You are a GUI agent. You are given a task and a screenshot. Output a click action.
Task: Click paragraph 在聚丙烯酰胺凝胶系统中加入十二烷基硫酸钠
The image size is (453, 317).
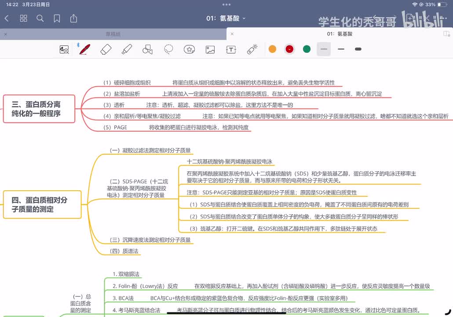[x=301, y=177]
